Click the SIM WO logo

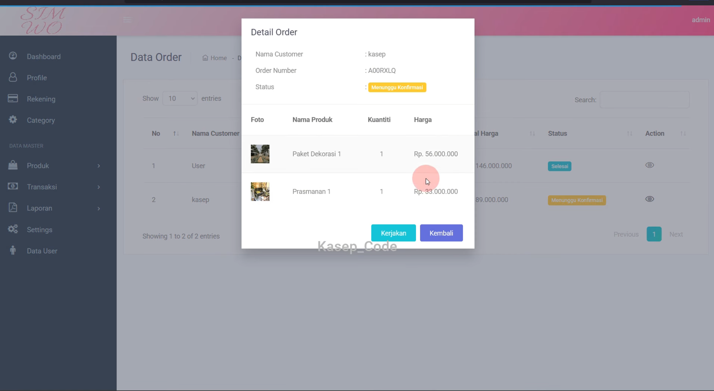point(43,20)
